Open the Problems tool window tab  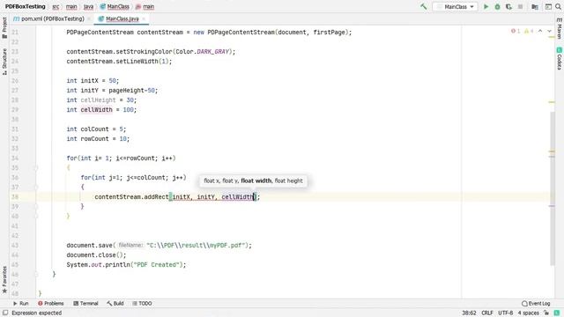click(x=51, y=303)
